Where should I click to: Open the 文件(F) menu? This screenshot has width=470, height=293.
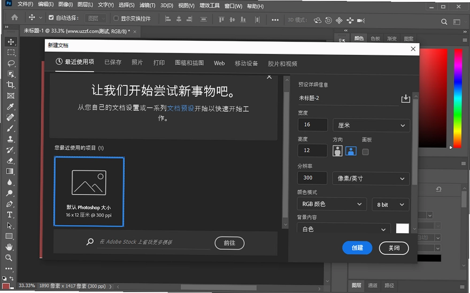click(25, 4)
